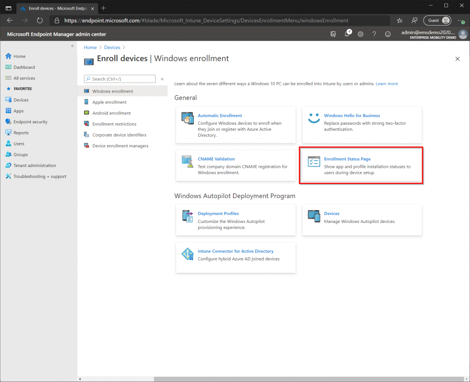Open the browser settings and more menu
The width and height of the screenshot is (470, 382).
tap(461, 20)
